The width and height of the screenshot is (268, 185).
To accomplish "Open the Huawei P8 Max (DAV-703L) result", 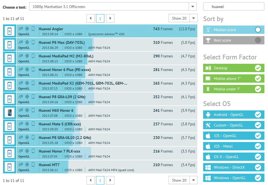I will (x=62, y=43).
